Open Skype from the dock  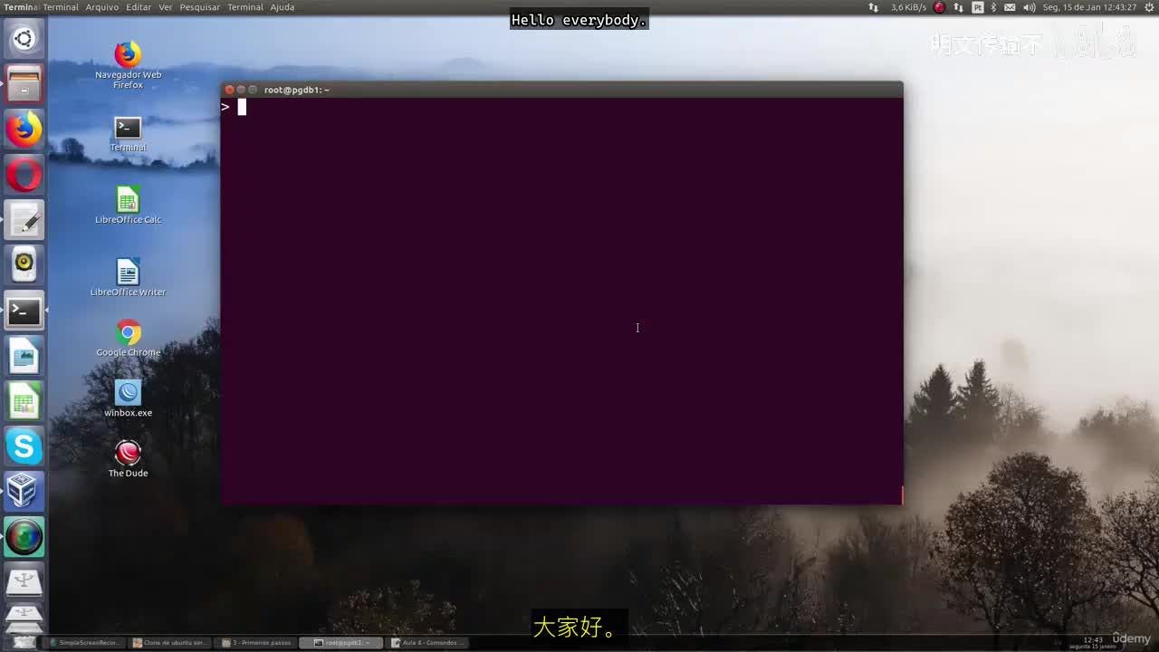(x=24, y=447)
